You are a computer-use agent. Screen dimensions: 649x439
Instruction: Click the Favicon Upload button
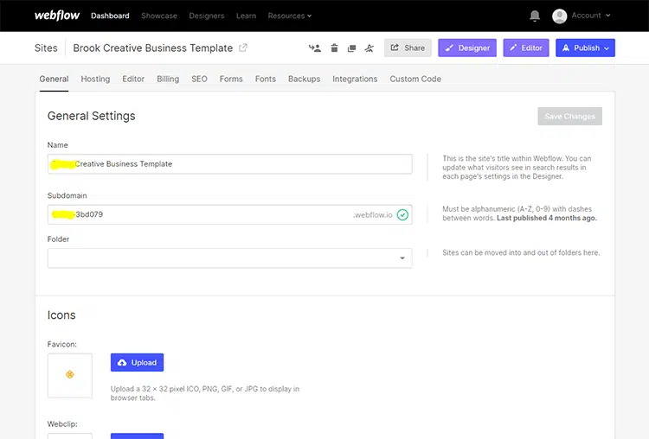[x=137, y=363]
